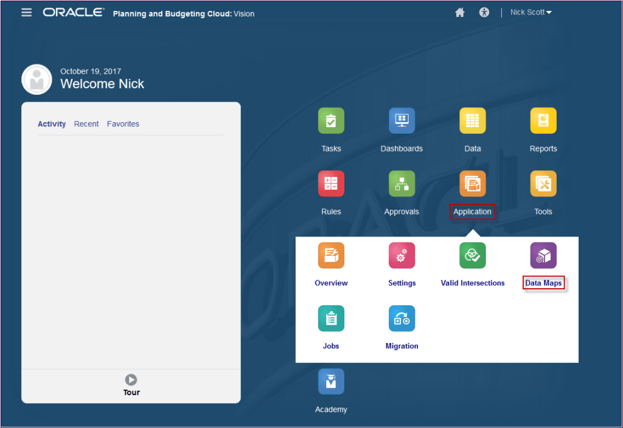The image size is (623, 428).
Task: Switch to the Favorites tab
Action: click(123, 124)
